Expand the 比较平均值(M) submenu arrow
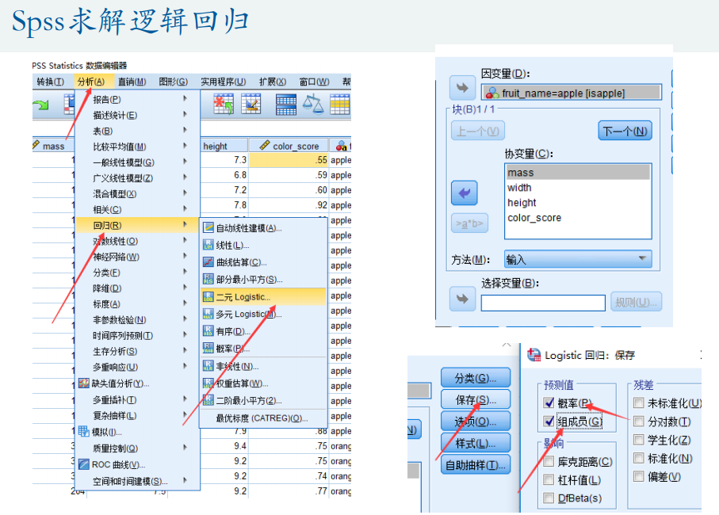Viewport: 719px width, 515px height. click(x=185, y=146)
